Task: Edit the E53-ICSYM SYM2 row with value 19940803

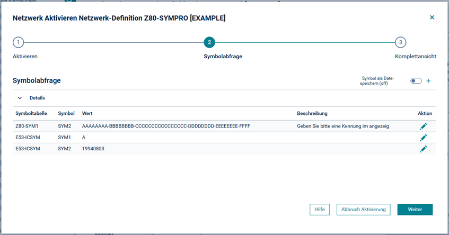Action: coord(424,149)
